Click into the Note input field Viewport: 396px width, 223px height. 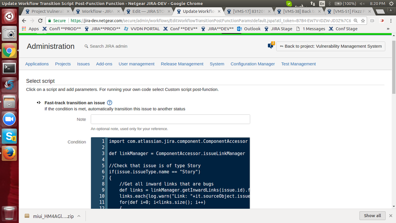point(170,119)
